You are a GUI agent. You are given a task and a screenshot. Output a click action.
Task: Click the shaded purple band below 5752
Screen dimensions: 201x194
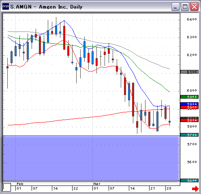tap(91, 158)
